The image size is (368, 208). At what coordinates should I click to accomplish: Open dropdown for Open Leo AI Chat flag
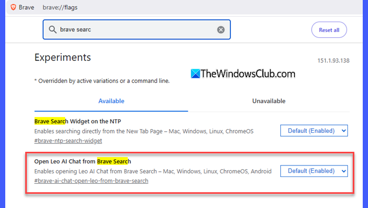coord(314,171)
